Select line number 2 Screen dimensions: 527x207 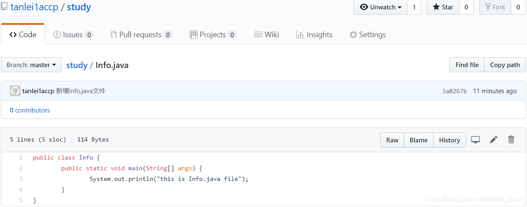tap(21, 168)
